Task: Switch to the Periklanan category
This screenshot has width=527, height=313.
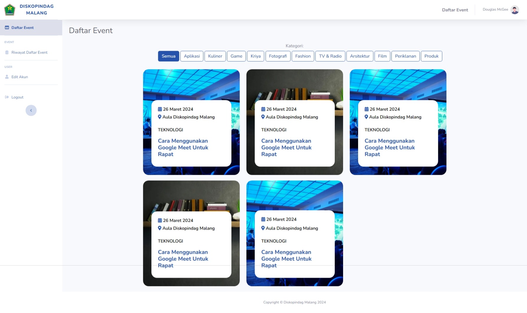Action: tap(406, 56)
